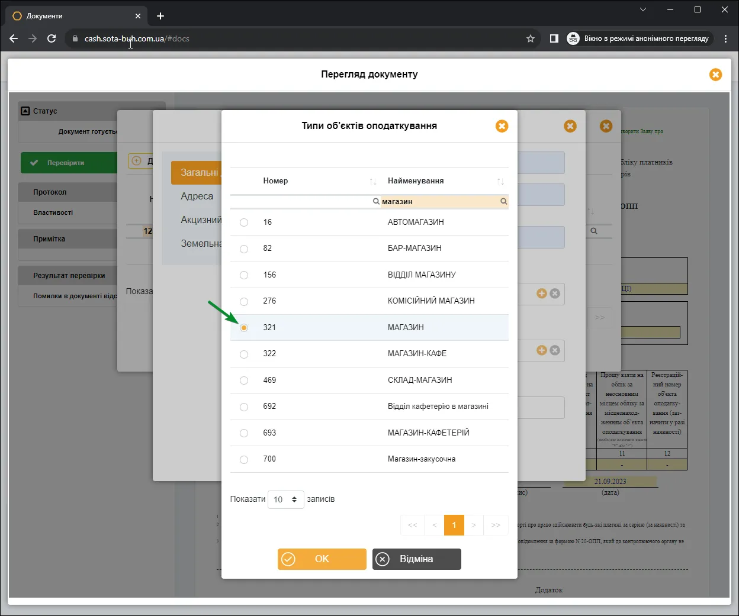Close the Перегляд документу window
739x616 pixels.
point(715,75)
